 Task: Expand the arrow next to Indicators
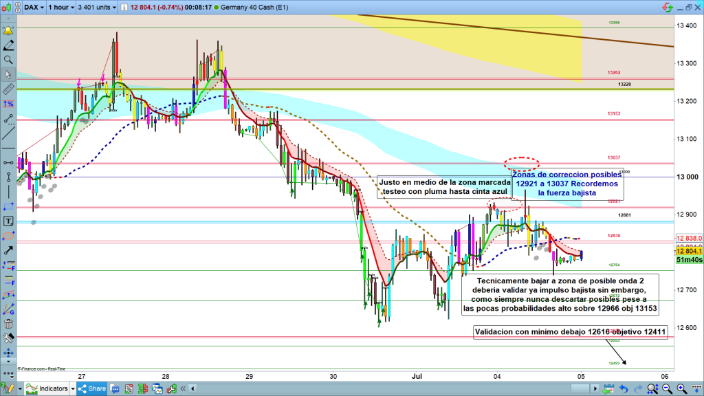coord(72,388)
